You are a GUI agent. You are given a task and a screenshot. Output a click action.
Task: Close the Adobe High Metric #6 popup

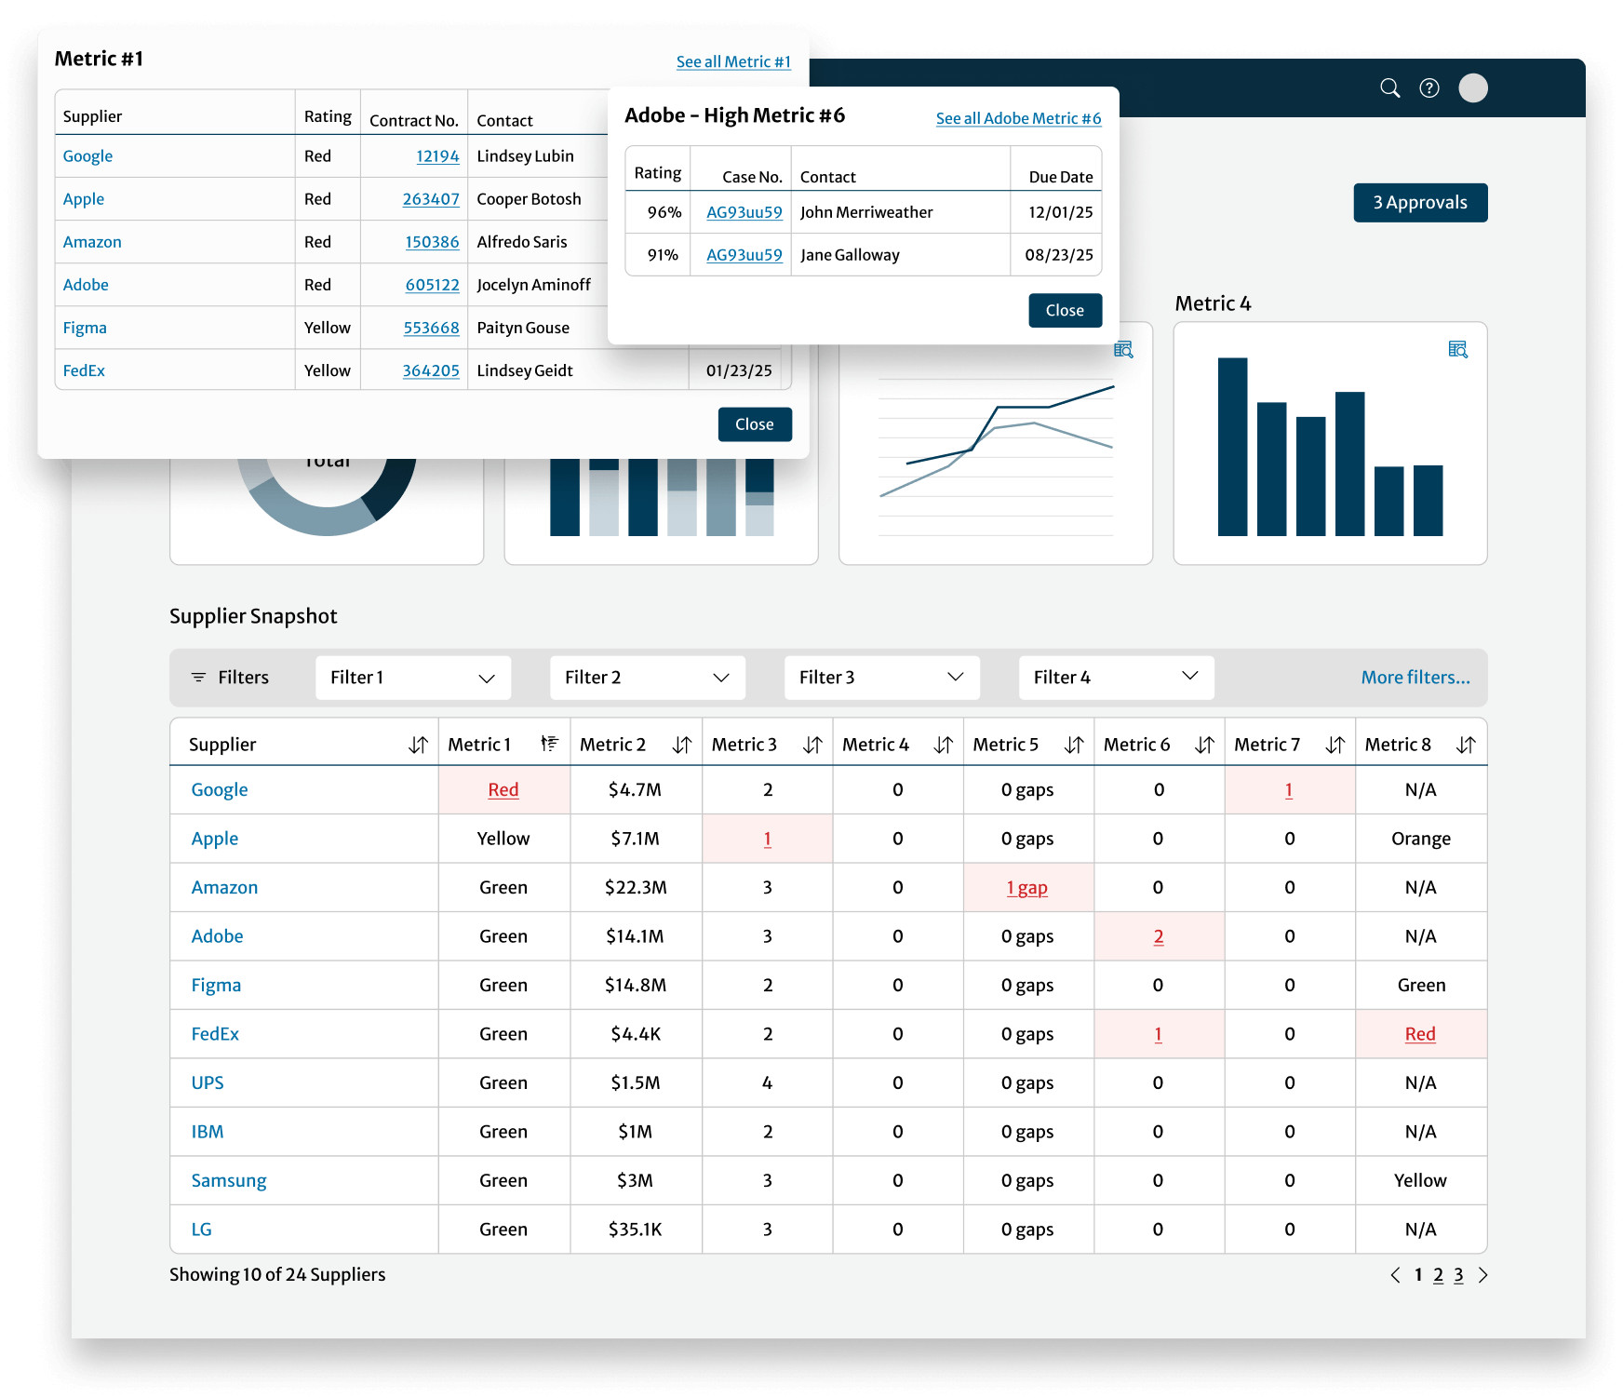pyautogui.click(x=1065, y=311)
